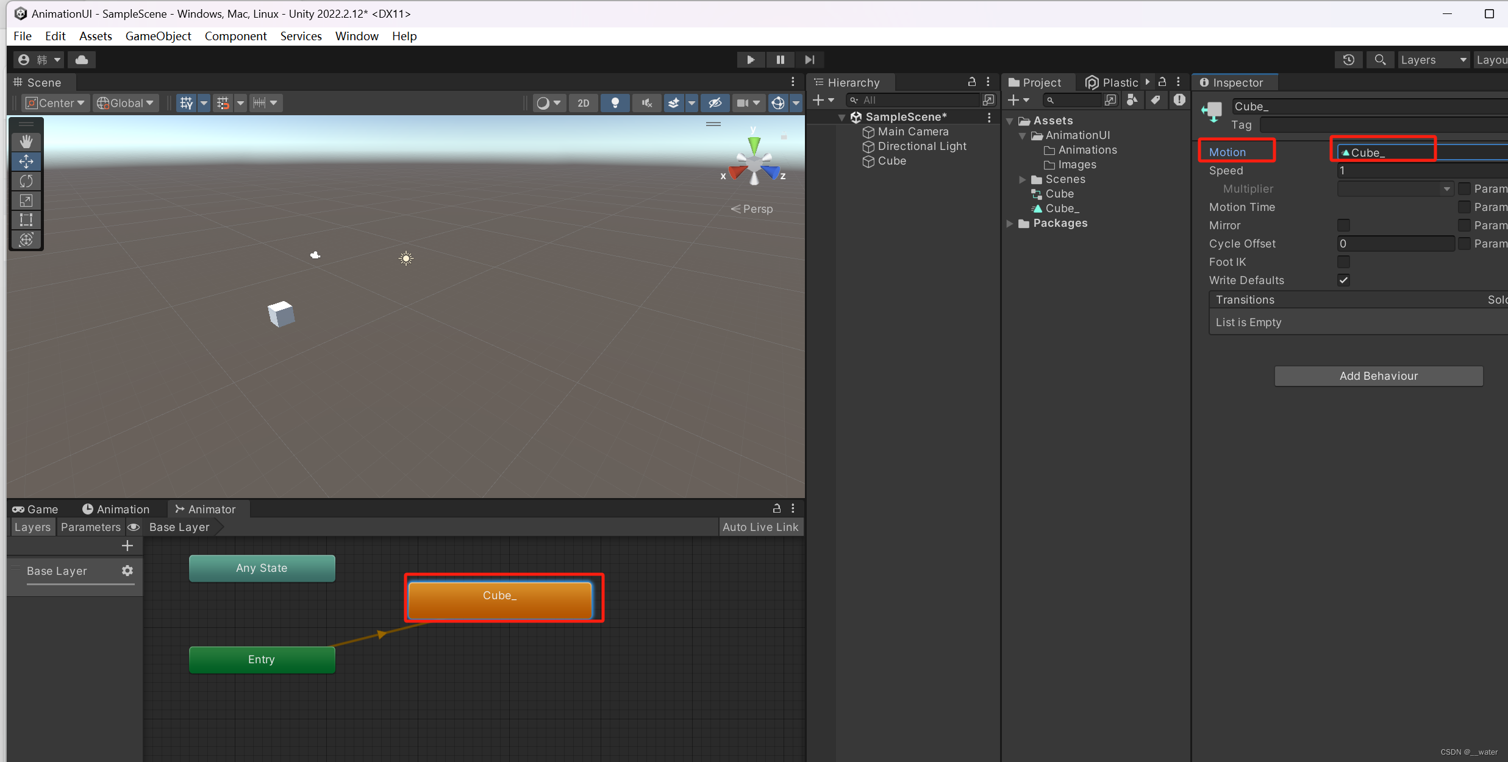Toggle Persp projection label

tap(751, 209)
